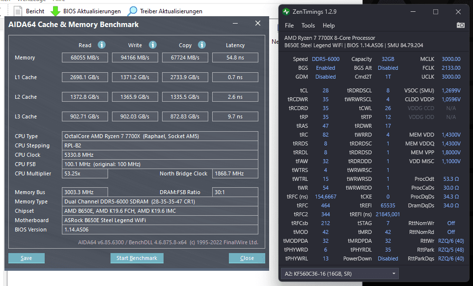This screenshot has height=286, width=473.
Task: Click the CPU Type field OctalCore AMD Ryzen
Action: coord(160,136)
